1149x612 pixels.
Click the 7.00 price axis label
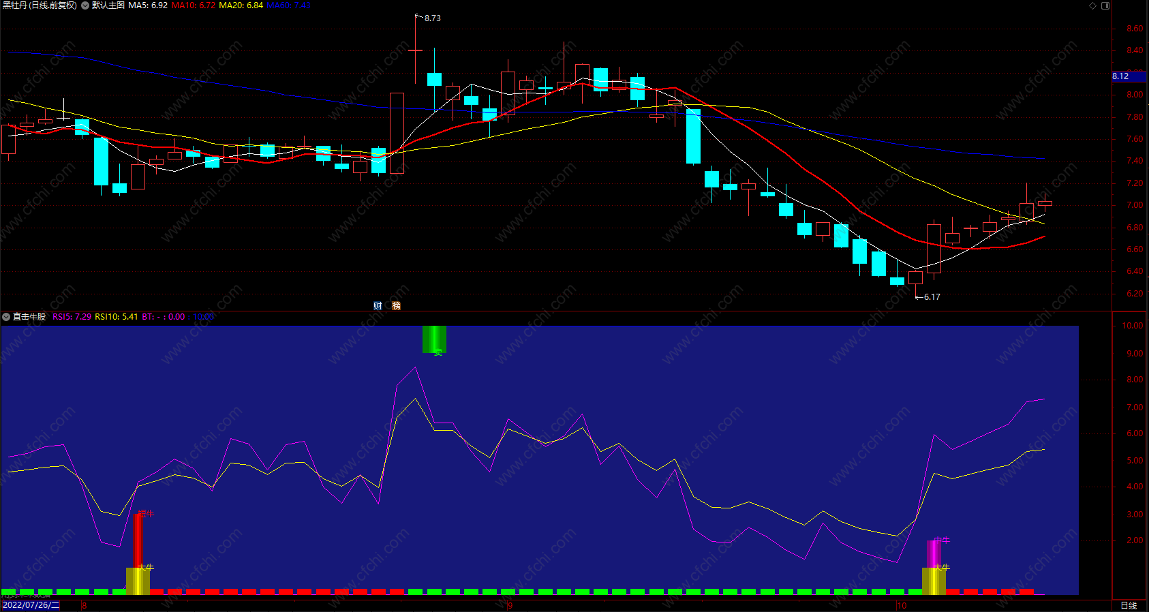coord(1135,205)
